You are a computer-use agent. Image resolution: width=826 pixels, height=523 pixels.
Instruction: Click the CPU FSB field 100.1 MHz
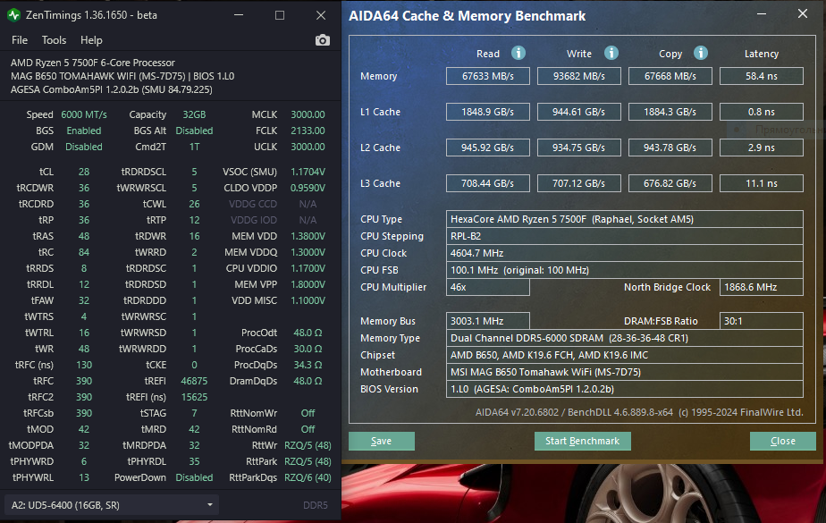click(x=624, y=270)
